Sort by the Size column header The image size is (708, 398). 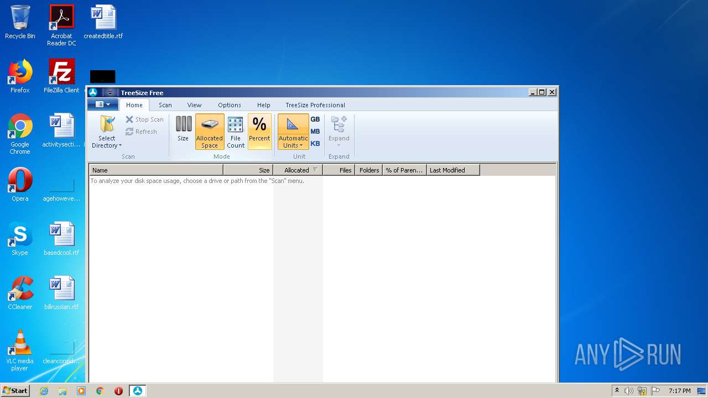click(x=248, y=170)
